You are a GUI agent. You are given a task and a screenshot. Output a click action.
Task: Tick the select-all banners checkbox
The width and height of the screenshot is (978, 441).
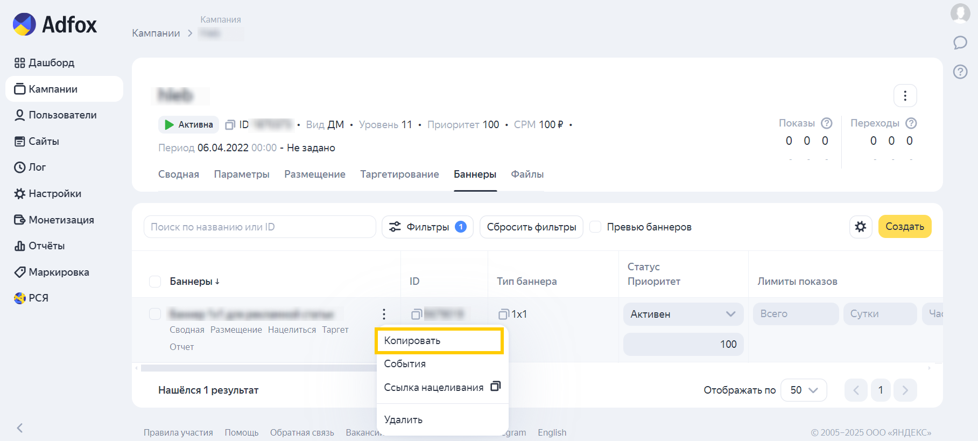pos(155,282)
